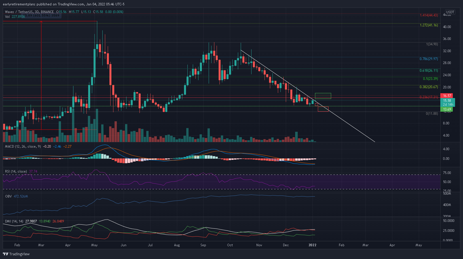Click the red 16.57 price tag
Viewport: 463px width, 259px height.
(x=447, y=96)
